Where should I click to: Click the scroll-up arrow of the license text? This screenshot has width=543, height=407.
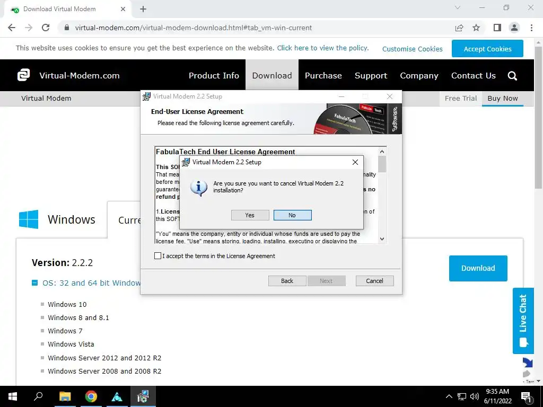(x=382, y=152)
